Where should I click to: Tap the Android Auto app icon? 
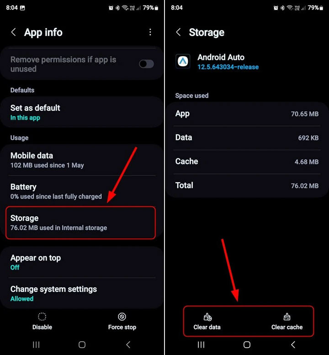[183, 62]
